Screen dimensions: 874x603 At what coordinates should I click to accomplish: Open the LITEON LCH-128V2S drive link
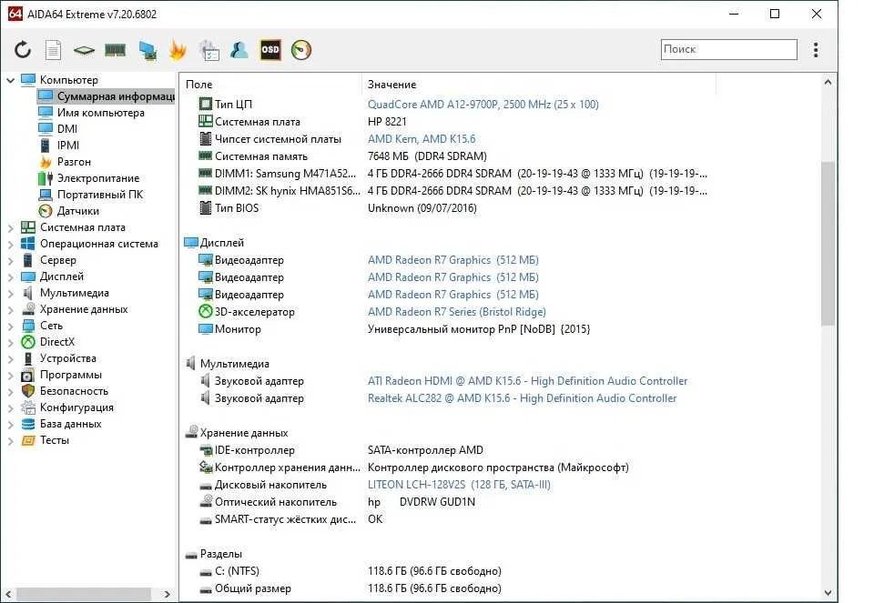(x=459, y=485)
